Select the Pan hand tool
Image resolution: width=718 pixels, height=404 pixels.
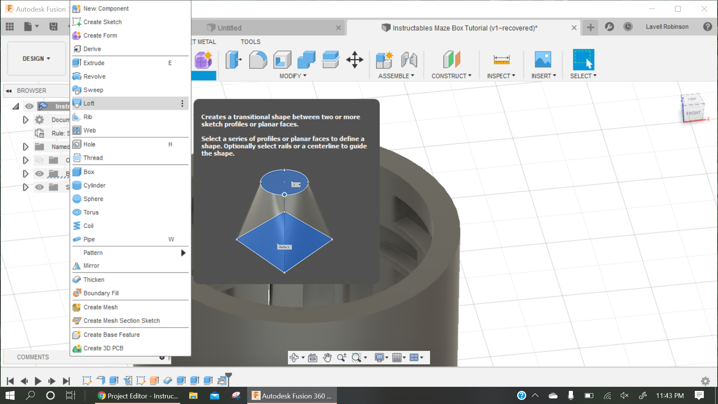[327, 358]
